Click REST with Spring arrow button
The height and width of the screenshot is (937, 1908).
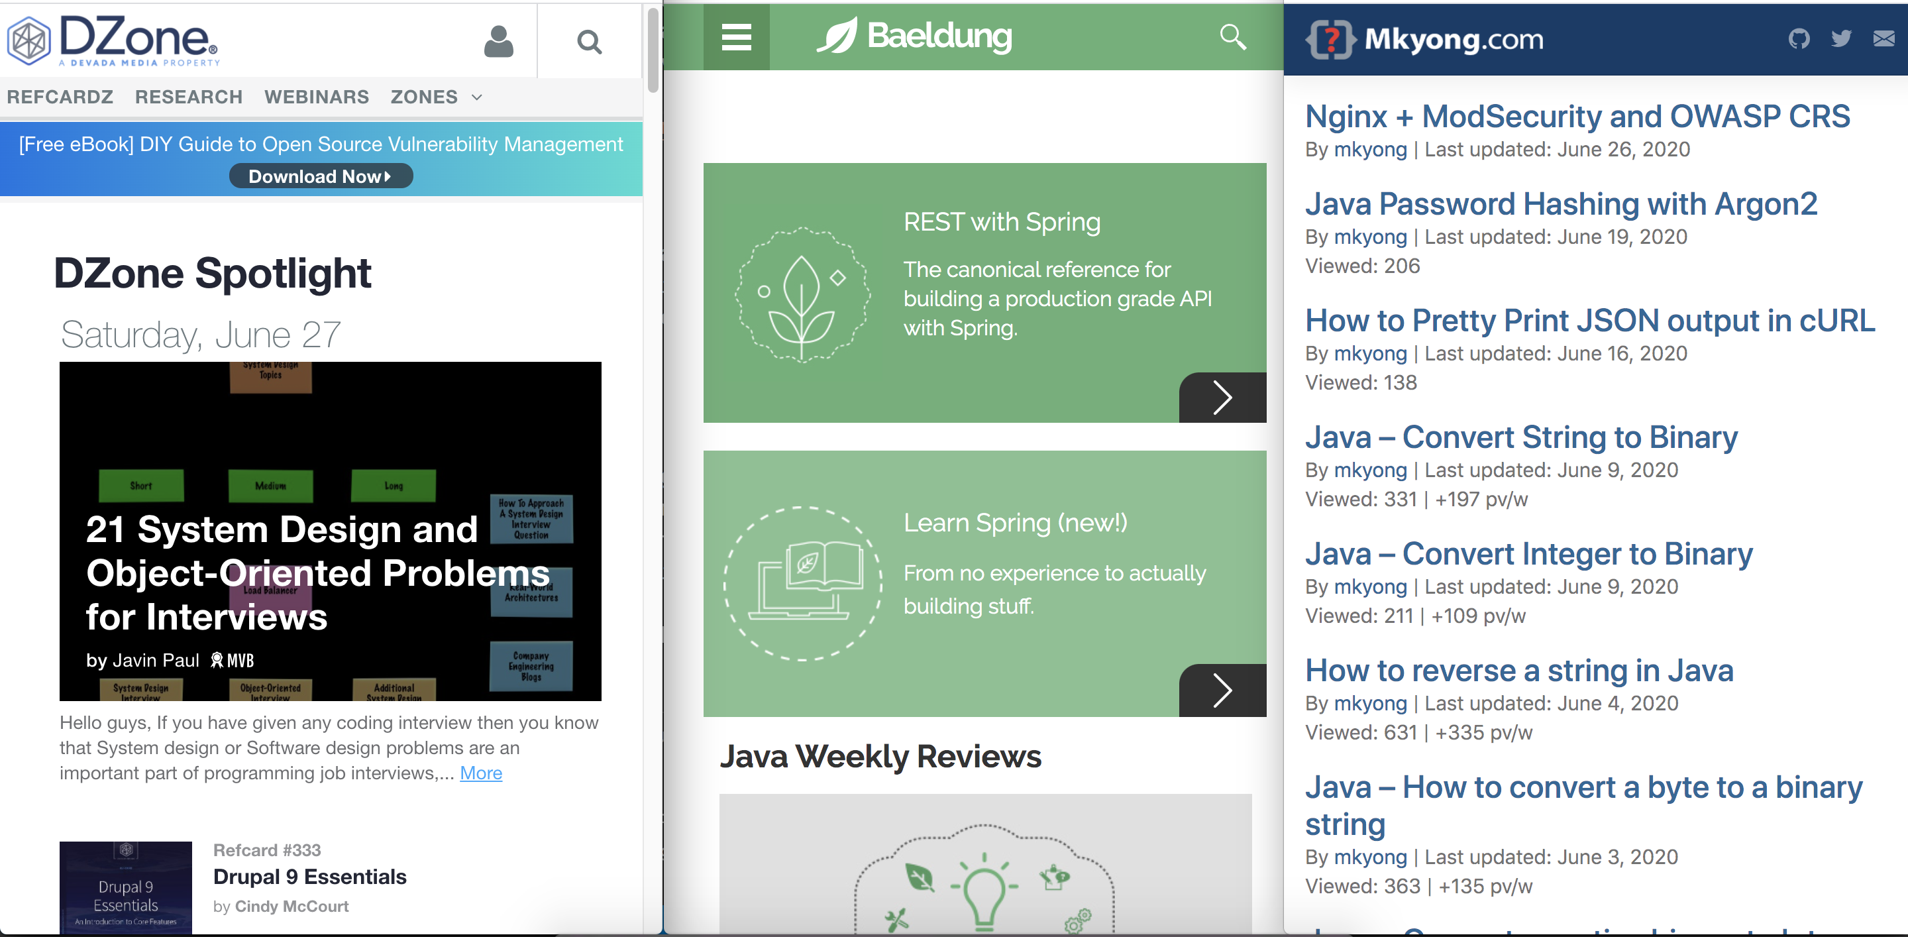[x=1222, y=398]
